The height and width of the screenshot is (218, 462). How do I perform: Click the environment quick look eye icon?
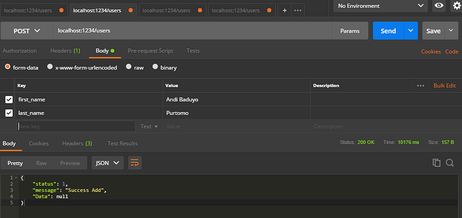[x=439, y=6]
